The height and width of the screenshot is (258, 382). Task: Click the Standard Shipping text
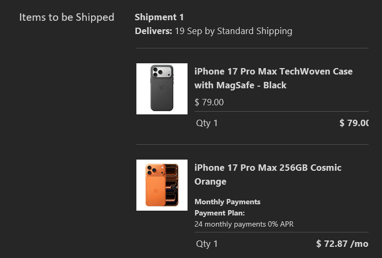[x=255, y=31]
